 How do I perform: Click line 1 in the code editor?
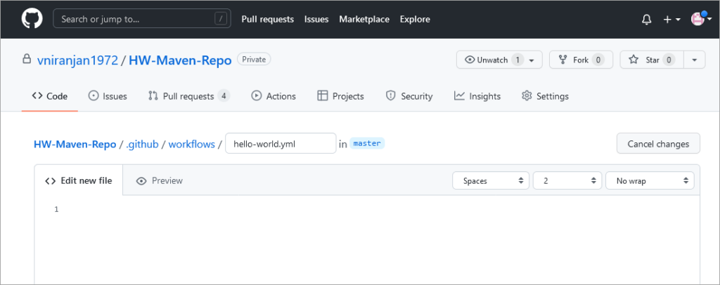pos(367,209)
